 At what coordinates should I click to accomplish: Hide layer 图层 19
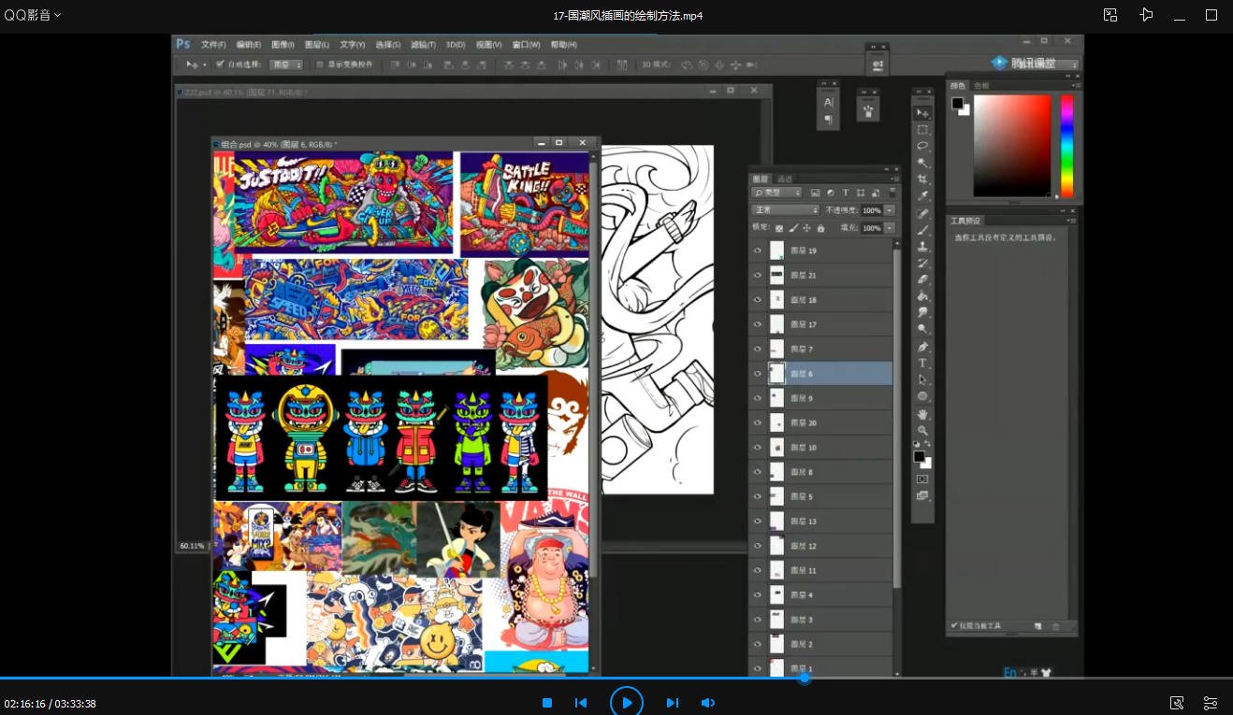tap(758, 250)
